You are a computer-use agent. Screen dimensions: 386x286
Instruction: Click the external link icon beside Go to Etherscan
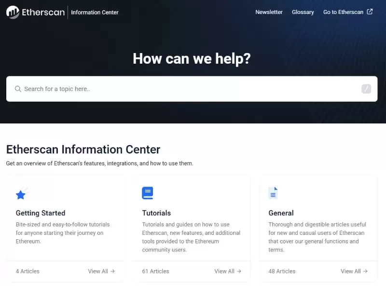pyautogui.click(x=370, y=12)
